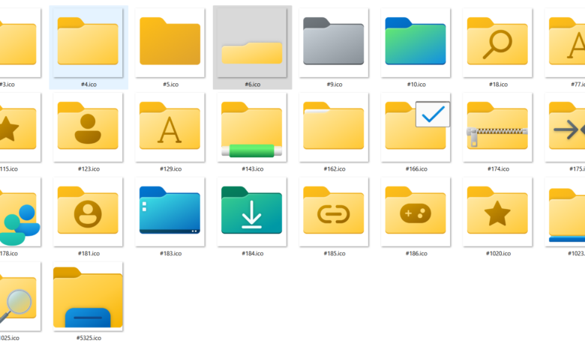This screenshot has width=585, height=352.
Task: Select the user silhouette folder icon #123.ico
Action: tap(88, 127)
